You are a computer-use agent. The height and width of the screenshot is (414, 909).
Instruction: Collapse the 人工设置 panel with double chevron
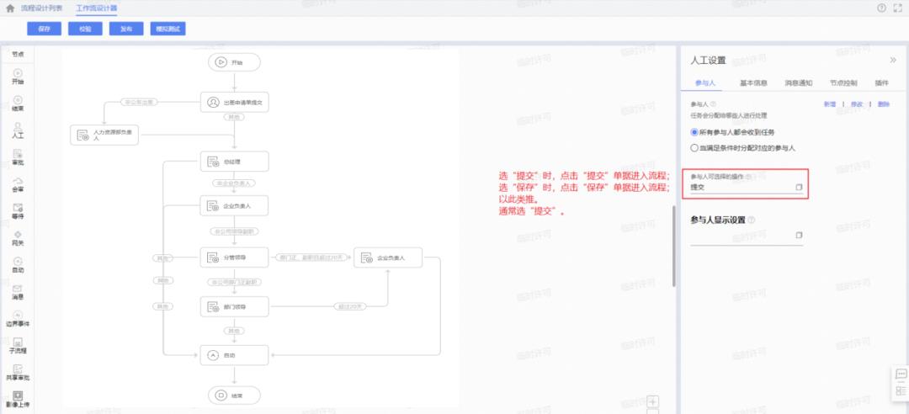click(893, 61)
